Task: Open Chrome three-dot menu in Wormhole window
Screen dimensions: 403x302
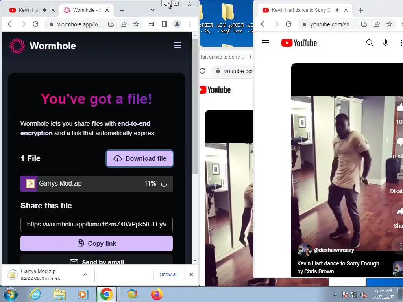Action: click(x=190, y=24)
